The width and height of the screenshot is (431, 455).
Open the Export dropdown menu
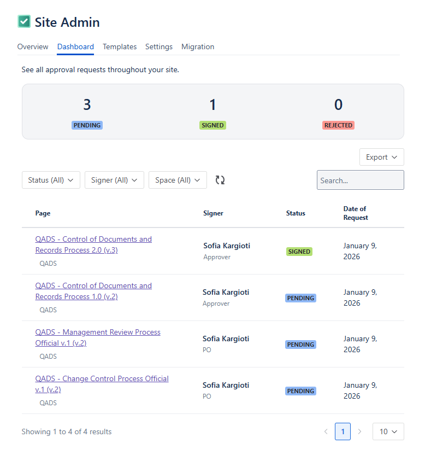(381, 157)
